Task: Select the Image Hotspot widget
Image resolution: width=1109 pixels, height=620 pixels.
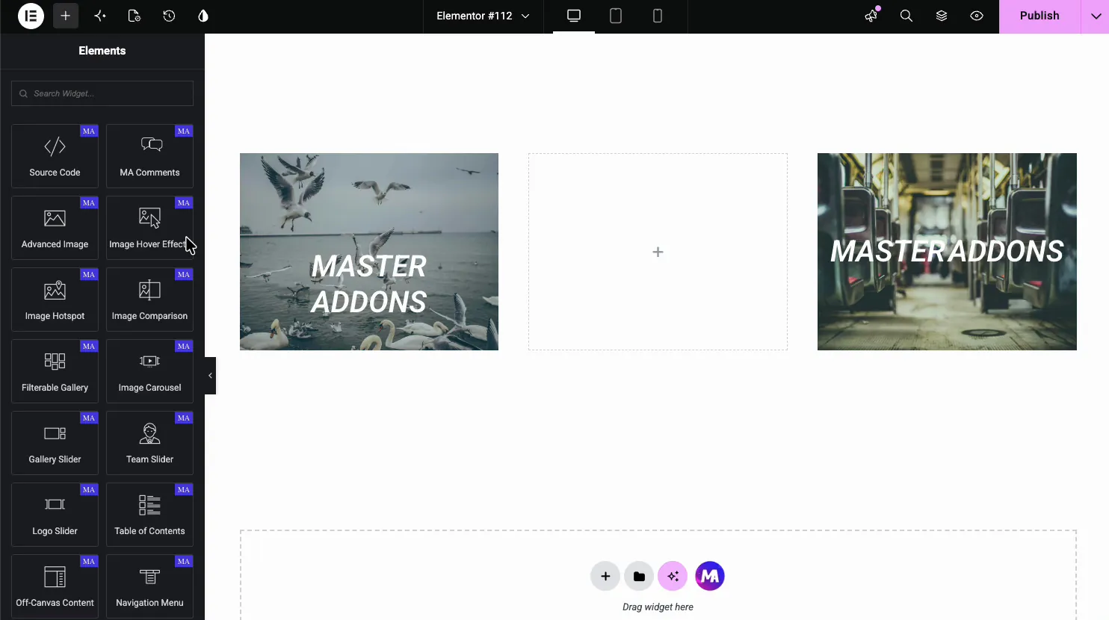Action: click(x=55, y=299)
